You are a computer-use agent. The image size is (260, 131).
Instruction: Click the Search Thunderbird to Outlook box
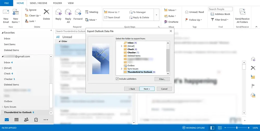coord(71,31)
